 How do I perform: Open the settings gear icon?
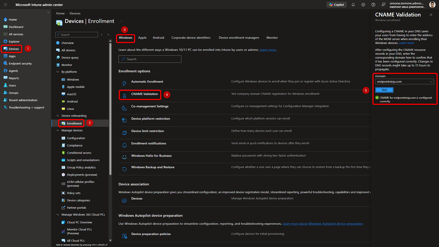[363, 5]
